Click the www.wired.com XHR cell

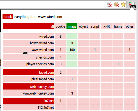click(107, 50)
